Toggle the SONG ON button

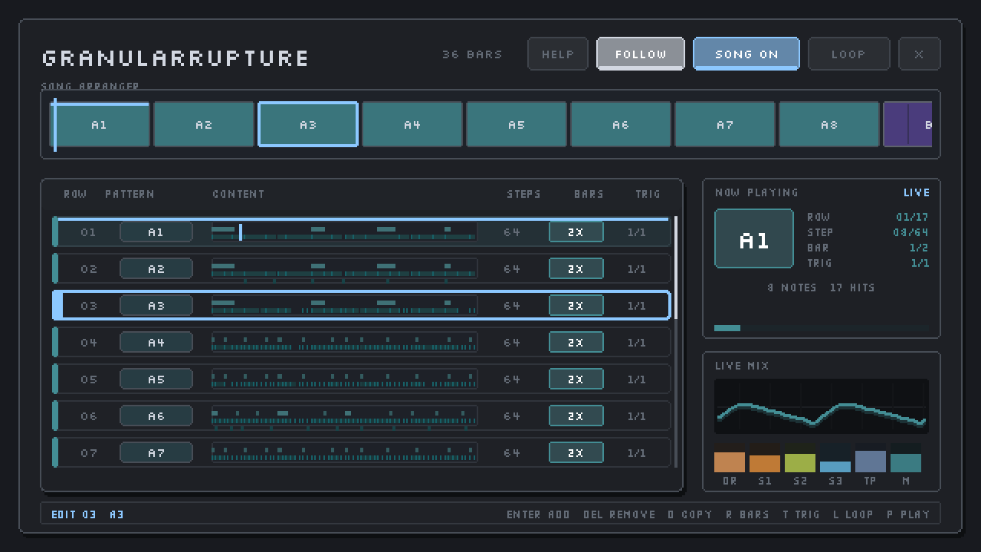click(746, 54)
